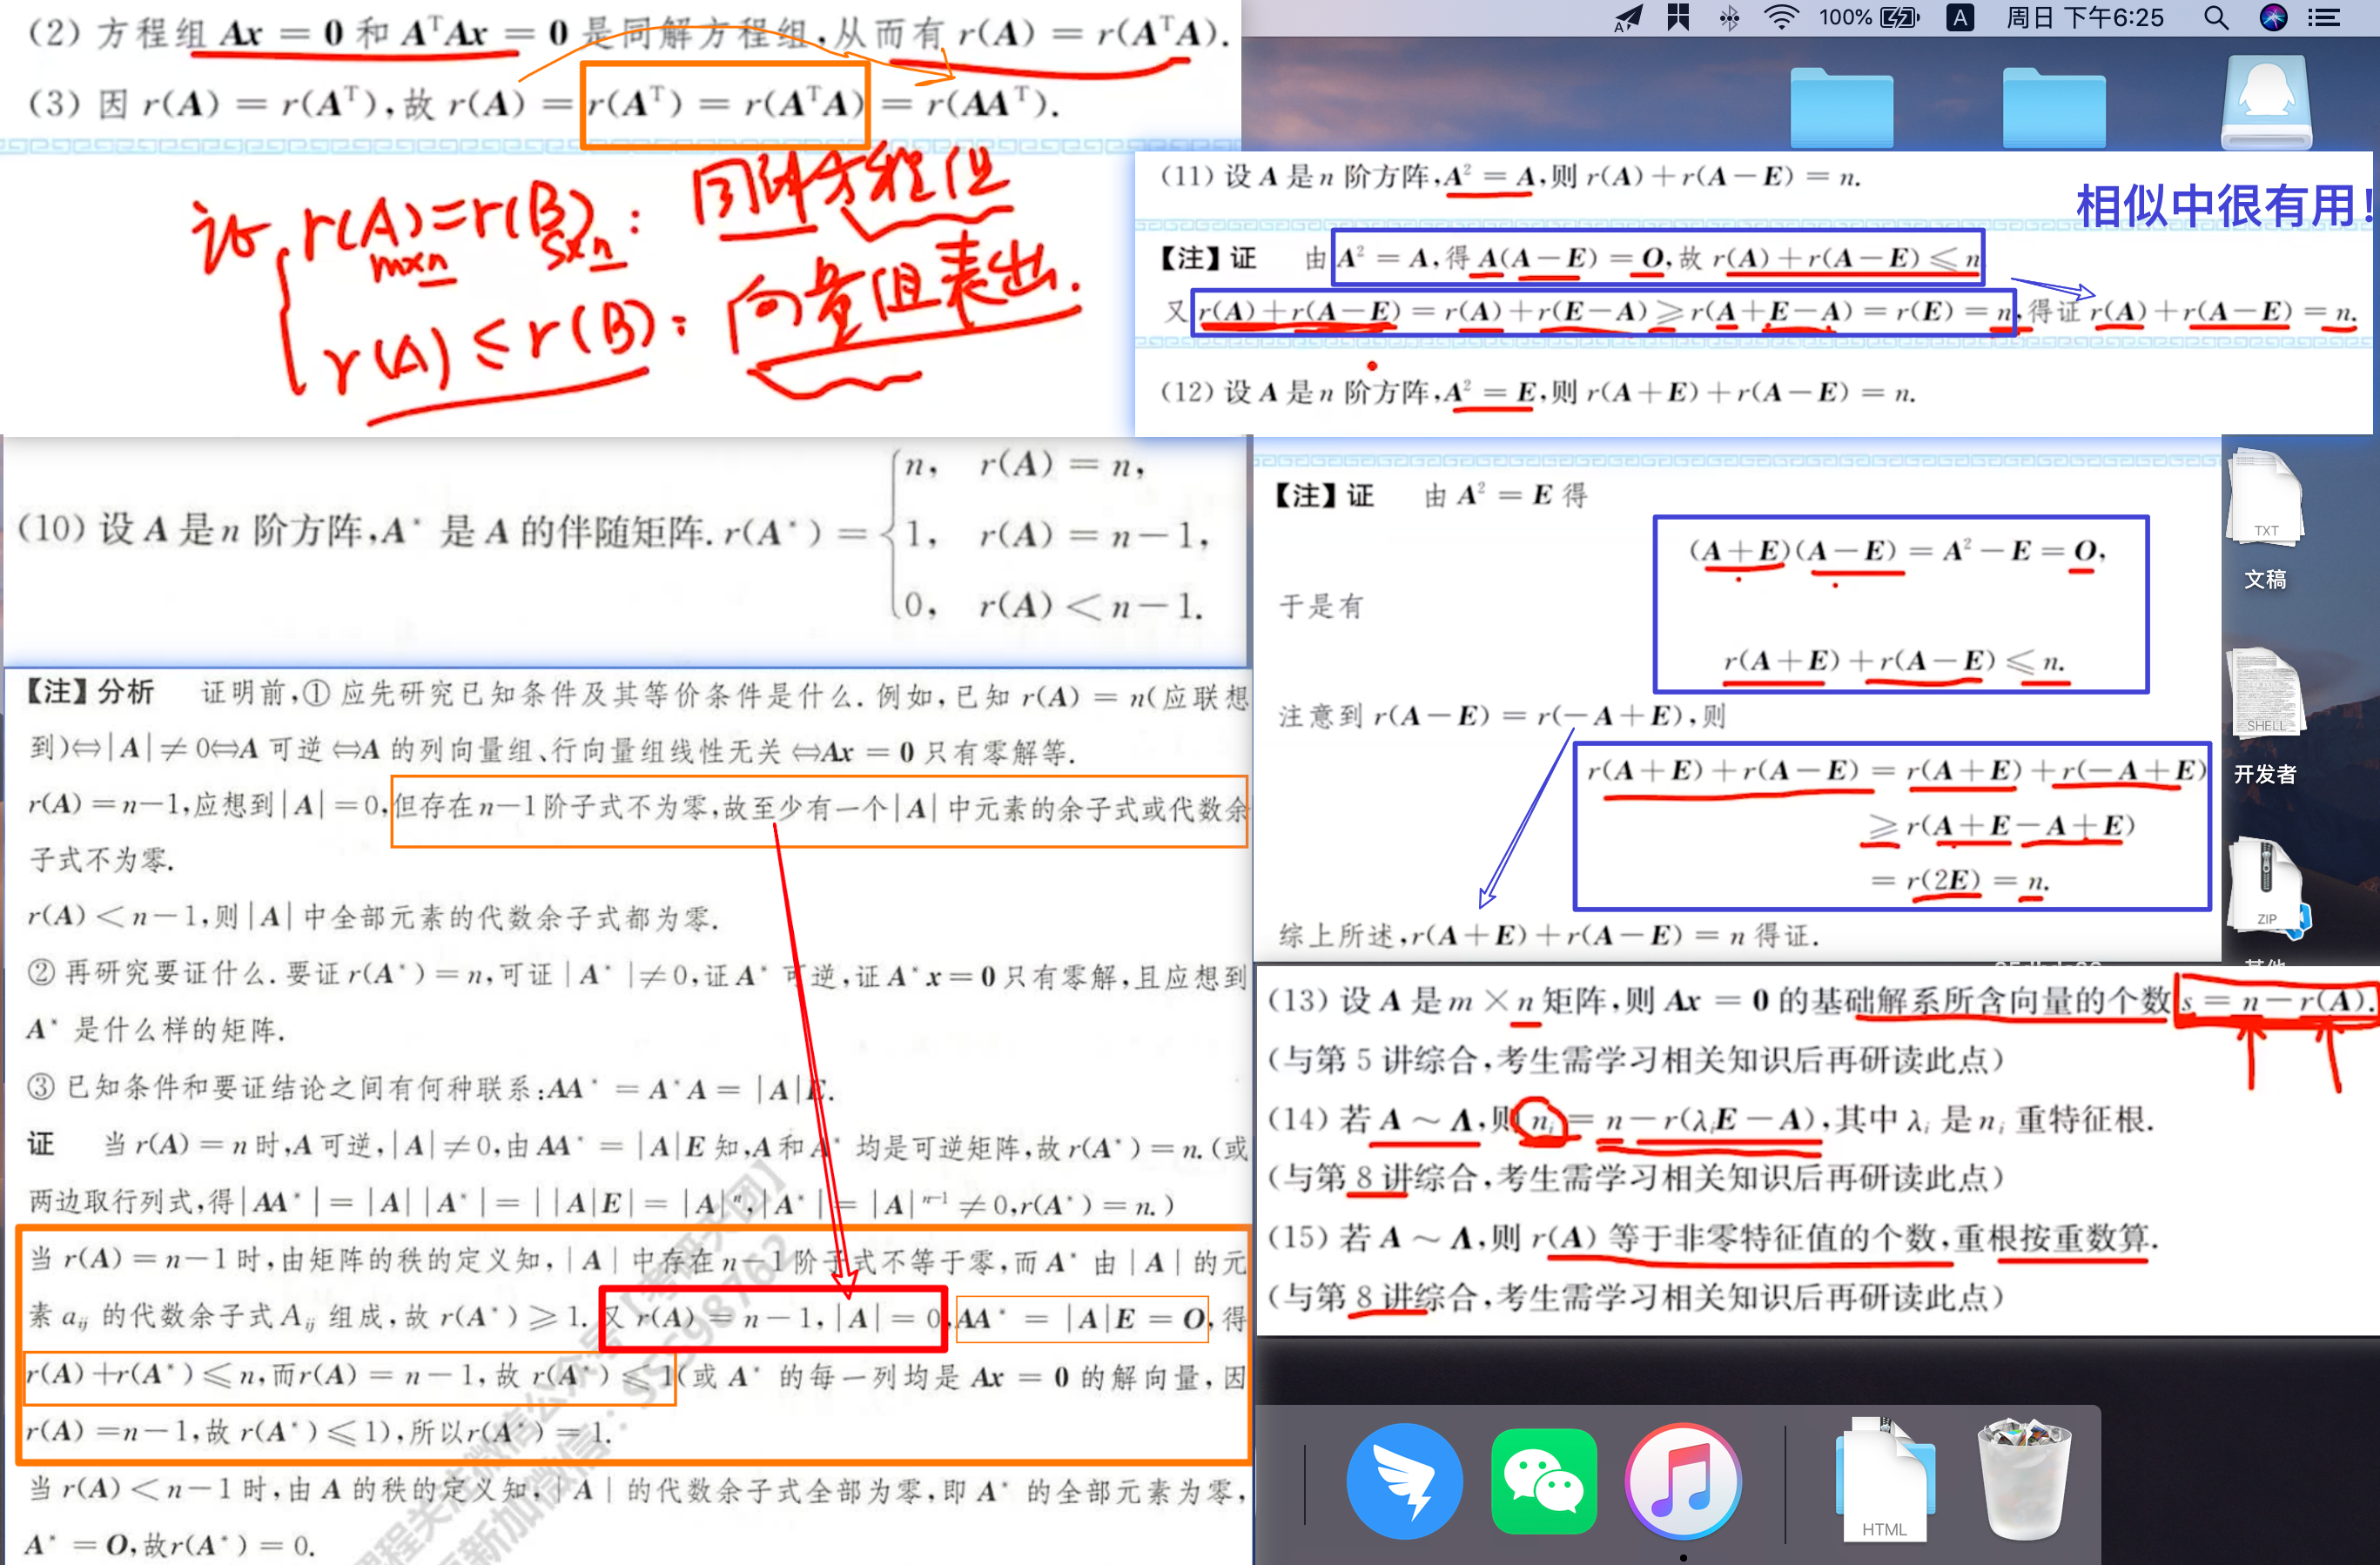Open Spotlight search magnifier
This screenshot has width=2380, height=1565.
click(x=2216, y=17)
